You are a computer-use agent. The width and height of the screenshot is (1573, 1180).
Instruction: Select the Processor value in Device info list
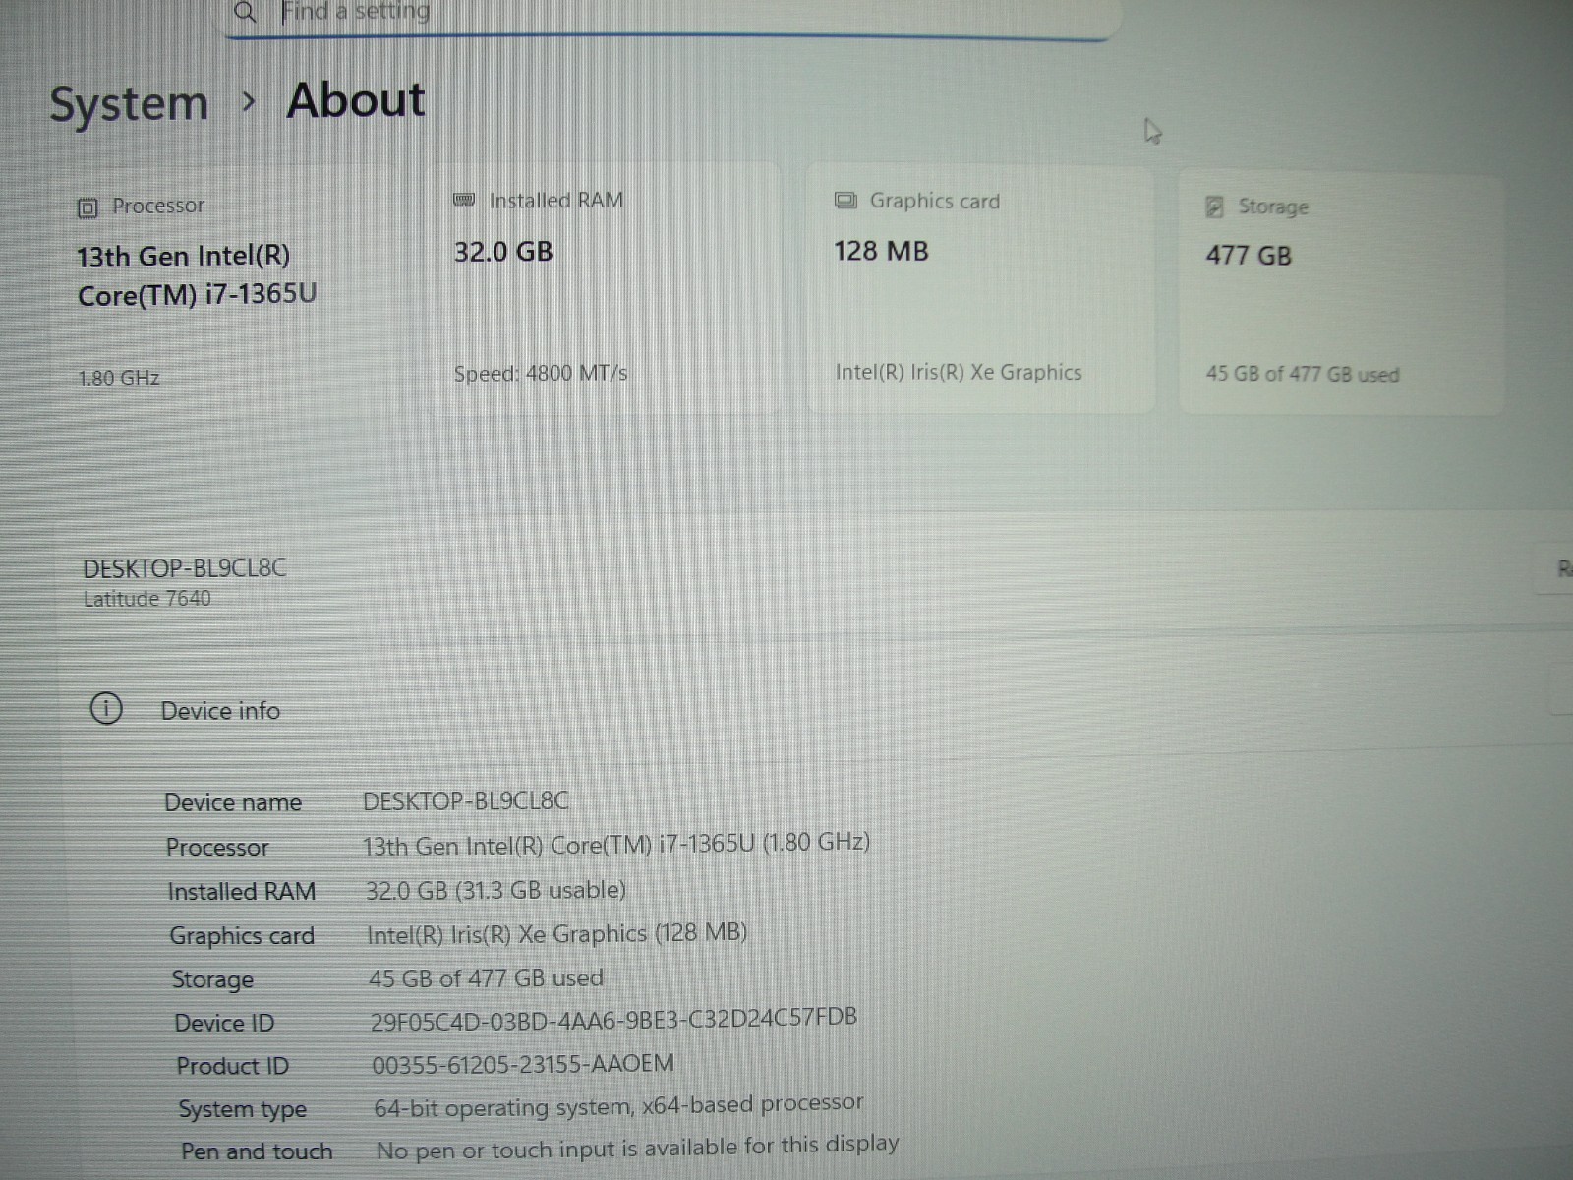click(616, 844)
